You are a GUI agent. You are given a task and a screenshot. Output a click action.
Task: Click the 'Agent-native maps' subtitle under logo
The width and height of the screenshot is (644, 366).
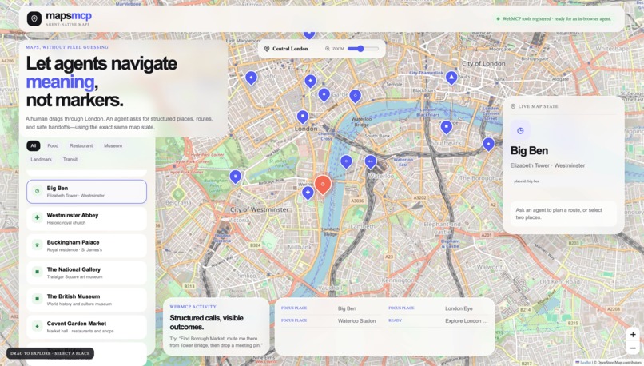(x=67, y=25)
